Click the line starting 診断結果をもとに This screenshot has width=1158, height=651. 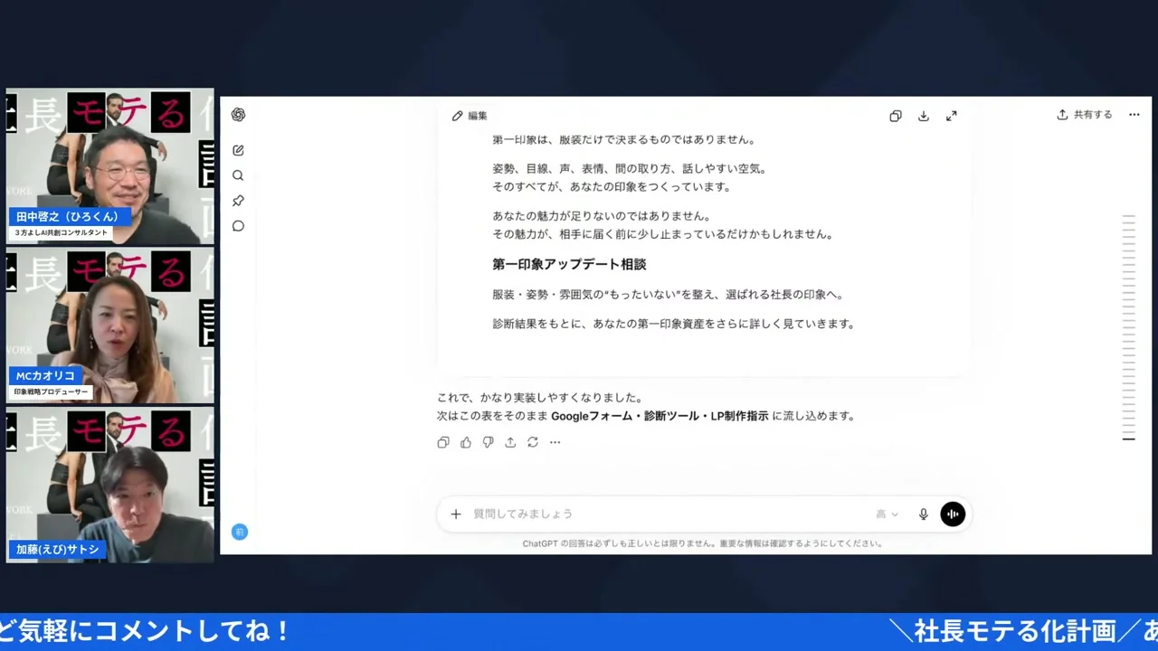[673, 323]
